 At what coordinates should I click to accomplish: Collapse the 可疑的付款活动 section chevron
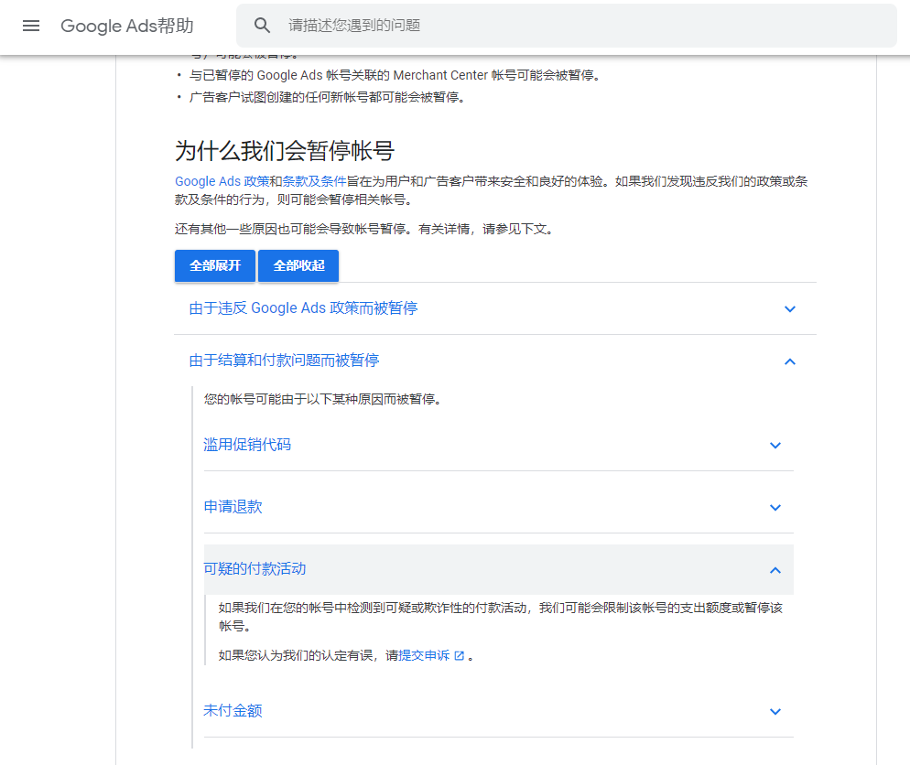click(x=775, y=568)
